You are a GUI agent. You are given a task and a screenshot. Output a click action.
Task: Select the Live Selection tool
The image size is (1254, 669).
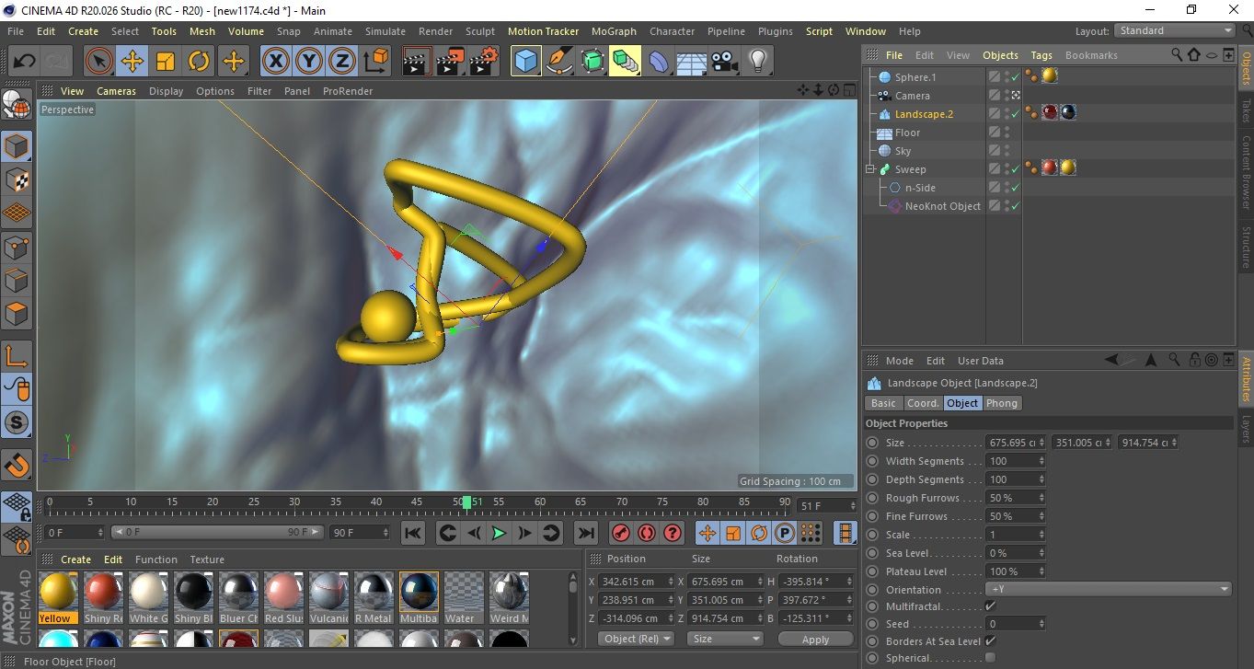click(99, 62)
